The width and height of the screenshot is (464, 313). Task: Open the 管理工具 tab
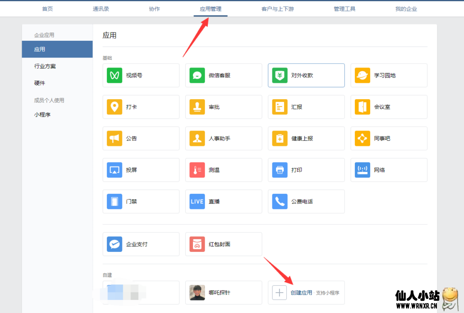pyautogui.click(x=344, y=9)
